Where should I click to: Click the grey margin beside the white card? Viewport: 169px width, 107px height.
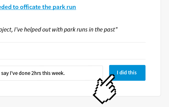165,48
